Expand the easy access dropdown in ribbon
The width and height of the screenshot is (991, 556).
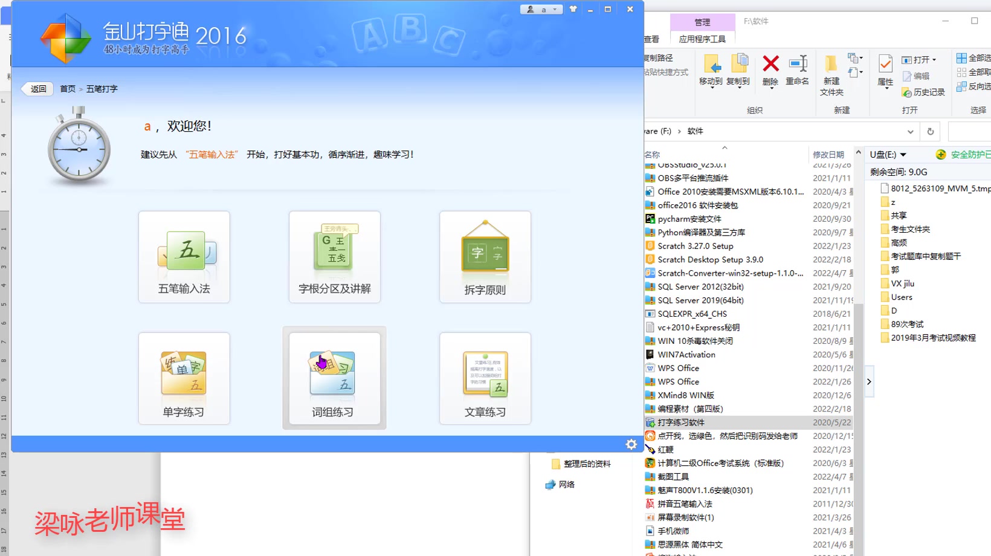pyautogui.click(x=855, y=73)
